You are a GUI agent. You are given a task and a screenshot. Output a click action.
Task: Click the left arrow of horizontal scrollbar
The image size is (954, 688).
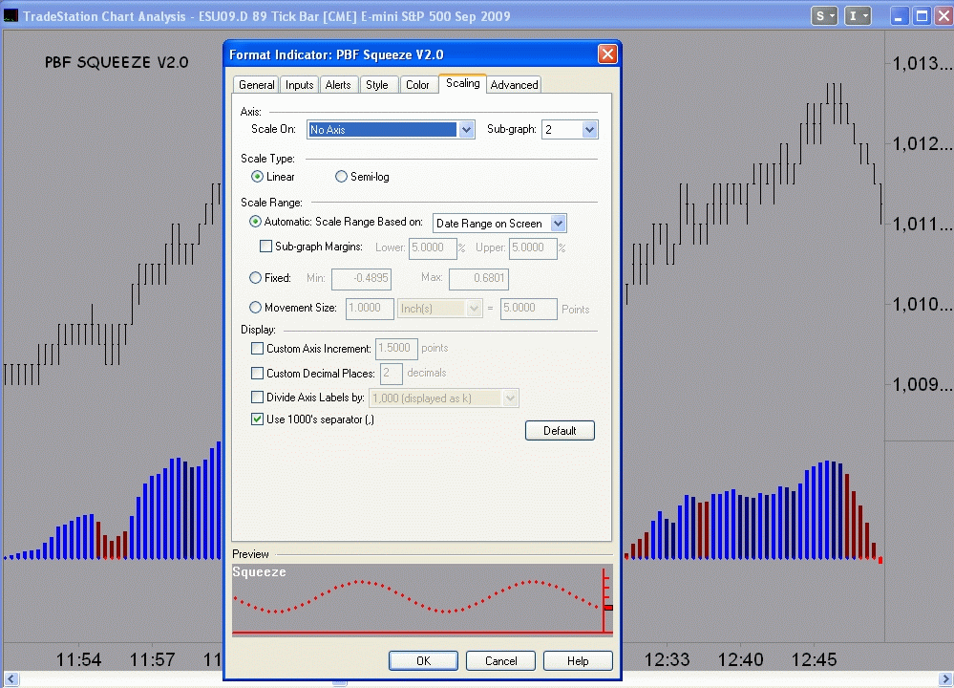pos(11,678)
